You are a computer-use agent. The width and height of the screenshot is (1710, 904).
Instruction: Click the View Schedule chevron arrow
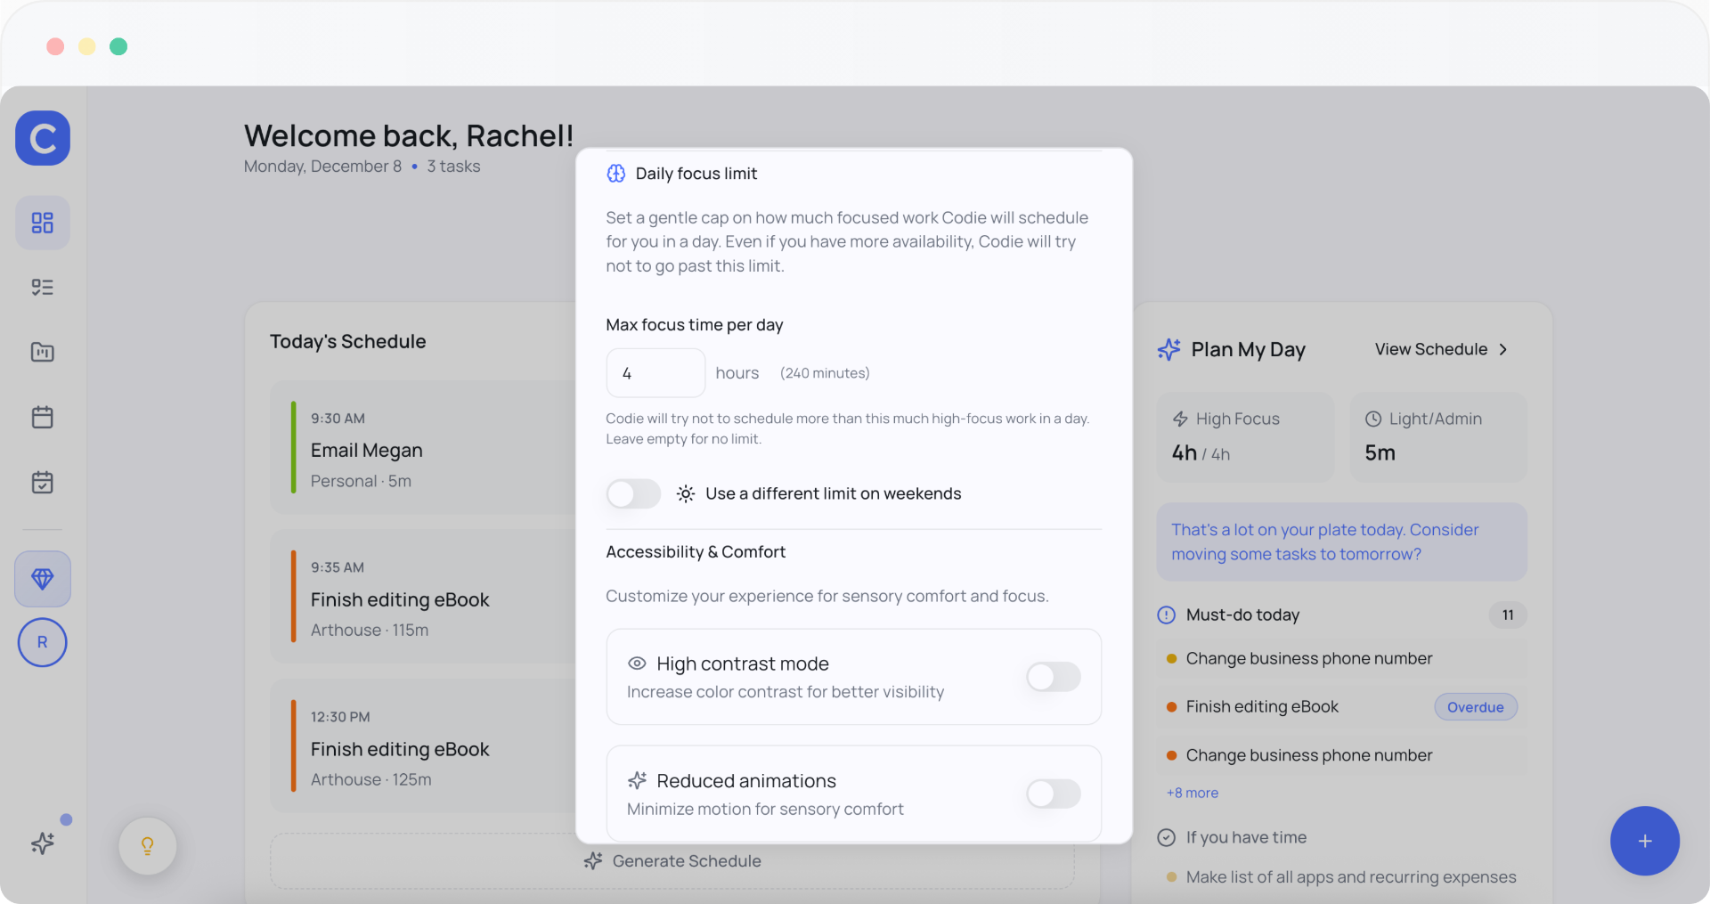1503,349
